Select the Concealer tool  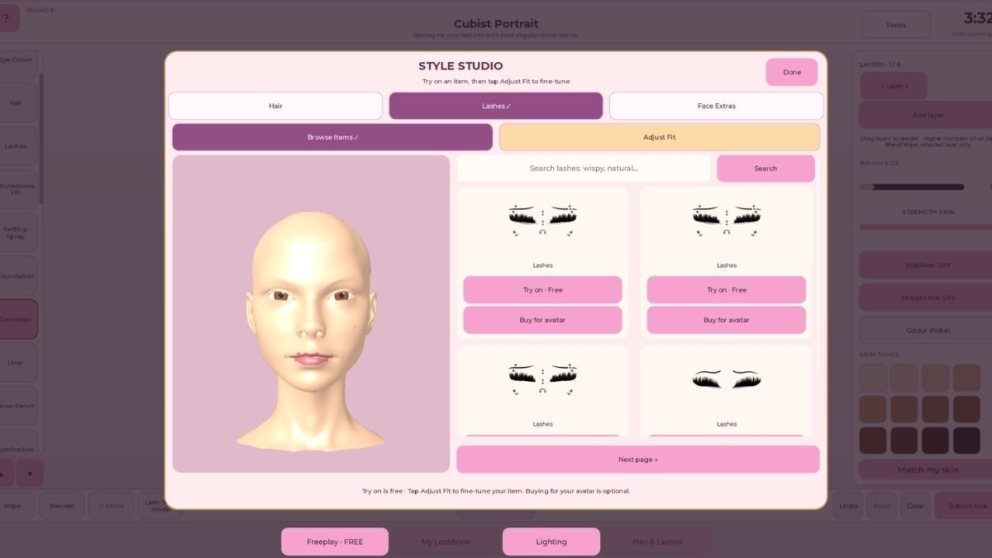17,319
